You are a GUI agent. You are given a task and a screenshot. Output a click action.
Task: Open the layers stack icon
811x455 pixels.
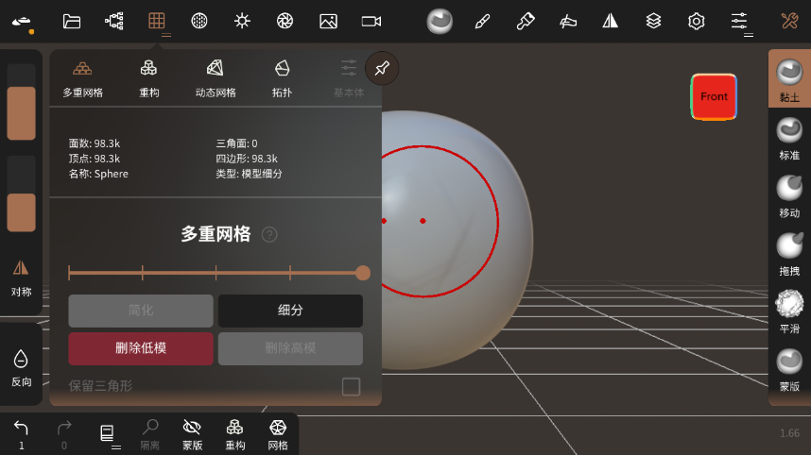653,21
